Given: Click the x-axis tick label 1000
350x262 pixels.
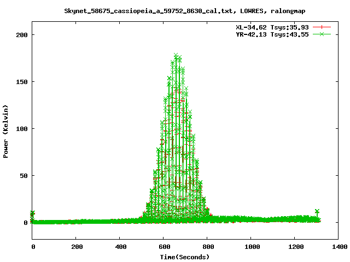Looking at the screenshot, I should [252, 247].
